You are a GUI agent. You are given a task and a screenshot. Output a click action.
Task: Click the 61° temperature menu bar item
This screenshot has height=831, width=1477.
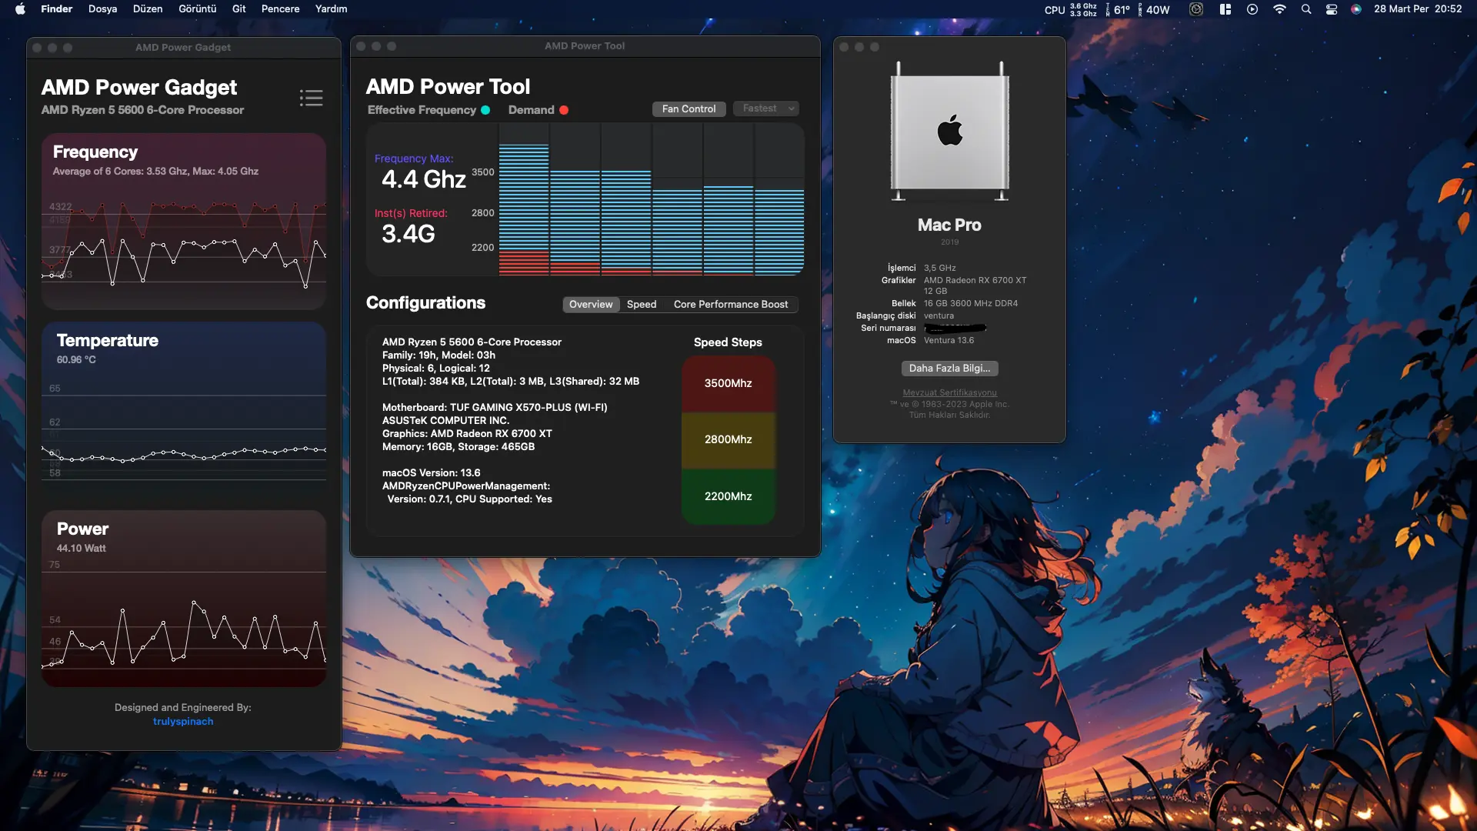1118,9
